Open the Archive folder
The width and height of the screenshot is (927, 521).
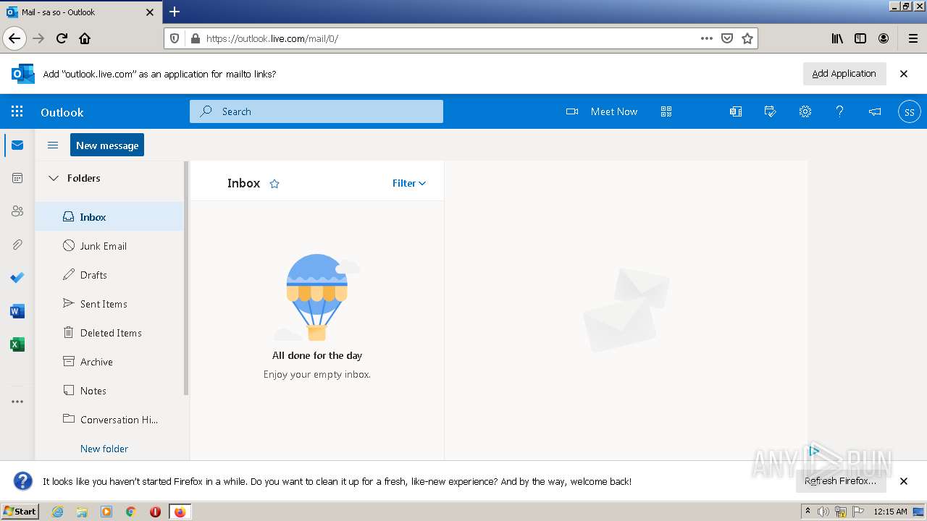pos(109,362)
